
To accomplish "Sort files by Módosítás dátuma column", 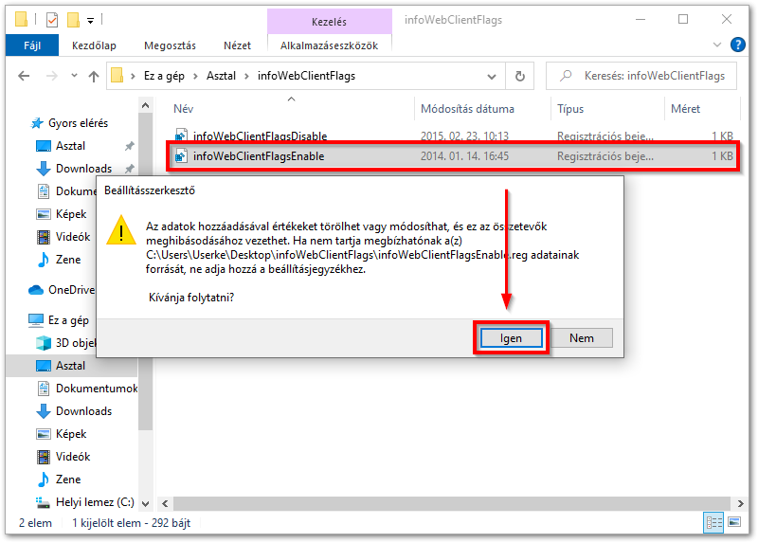I will [x=467, y=109].
